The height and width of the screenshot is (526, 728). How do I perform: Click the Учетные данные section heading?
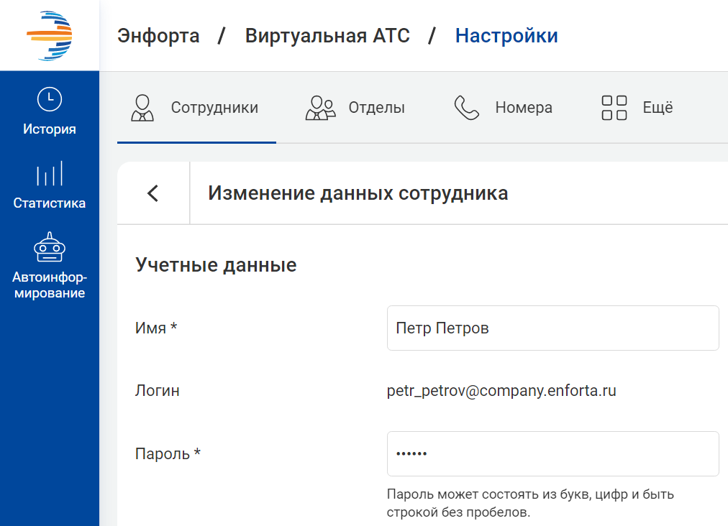tap(216, 265)
